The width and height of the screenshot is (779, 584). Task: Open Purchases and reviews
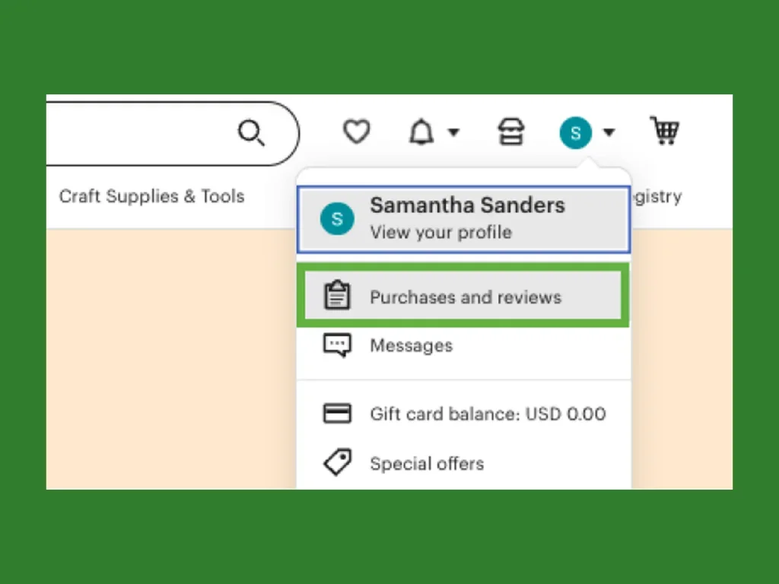click(463, 296)
